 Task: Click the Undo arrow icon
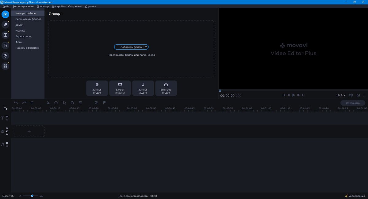click(x=15, y=103)
